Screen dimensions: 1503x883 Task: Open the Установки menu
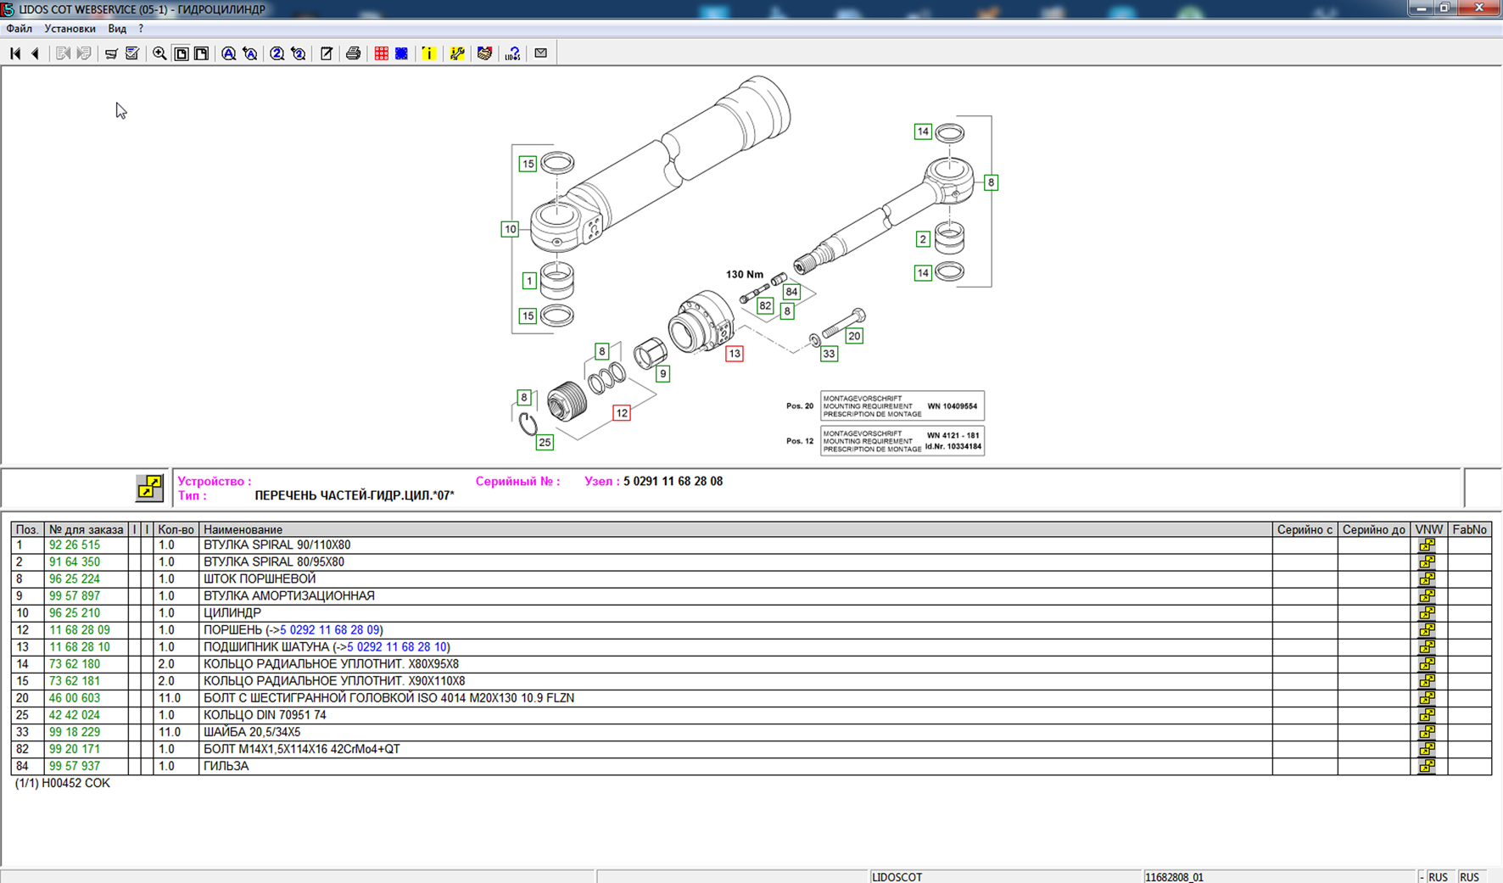point(70,29)
